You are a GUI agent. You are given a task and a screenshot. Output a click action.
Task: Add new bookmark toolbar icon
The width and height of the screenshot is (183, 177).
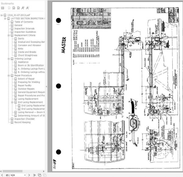coord(14,8)
